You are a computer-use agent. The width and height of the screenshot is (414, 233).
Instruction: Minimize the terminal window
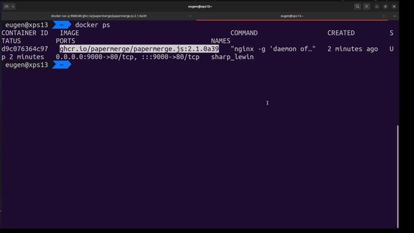[376, 6]
